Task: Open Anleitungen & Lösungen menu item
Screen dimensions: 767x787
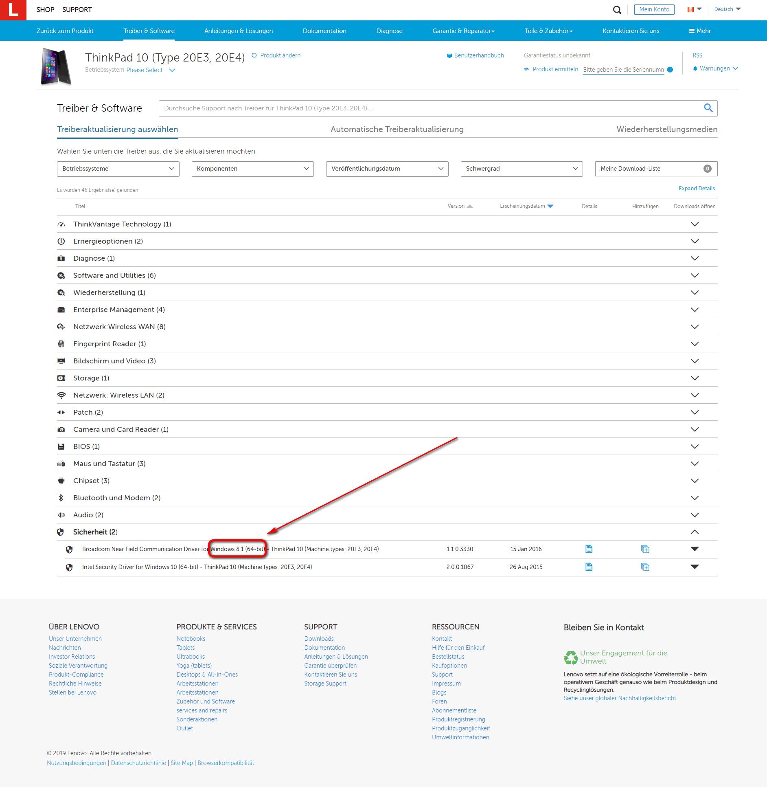Action: click(x=239, y=31)
